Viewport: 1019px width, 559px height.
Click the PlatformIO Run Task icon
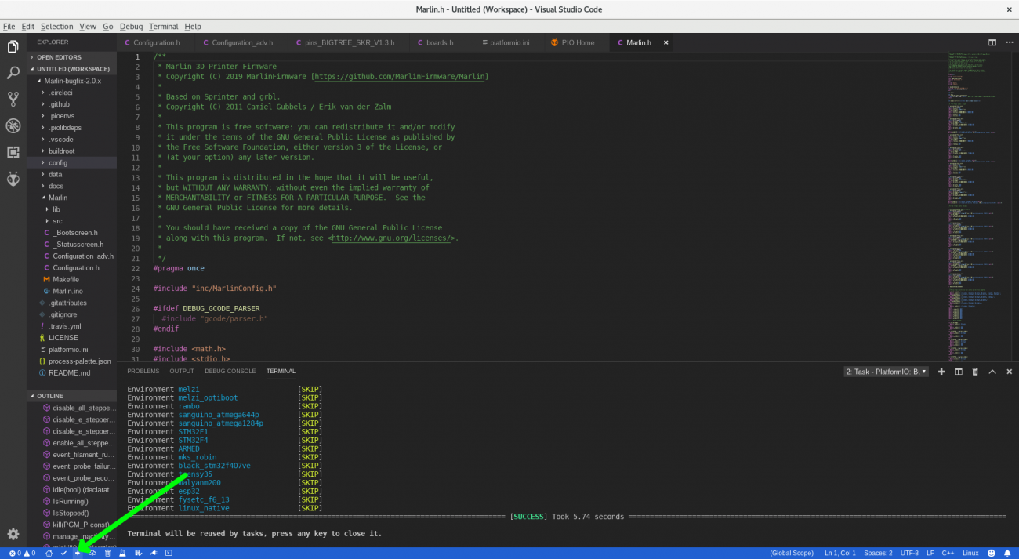tap(137, 553)
